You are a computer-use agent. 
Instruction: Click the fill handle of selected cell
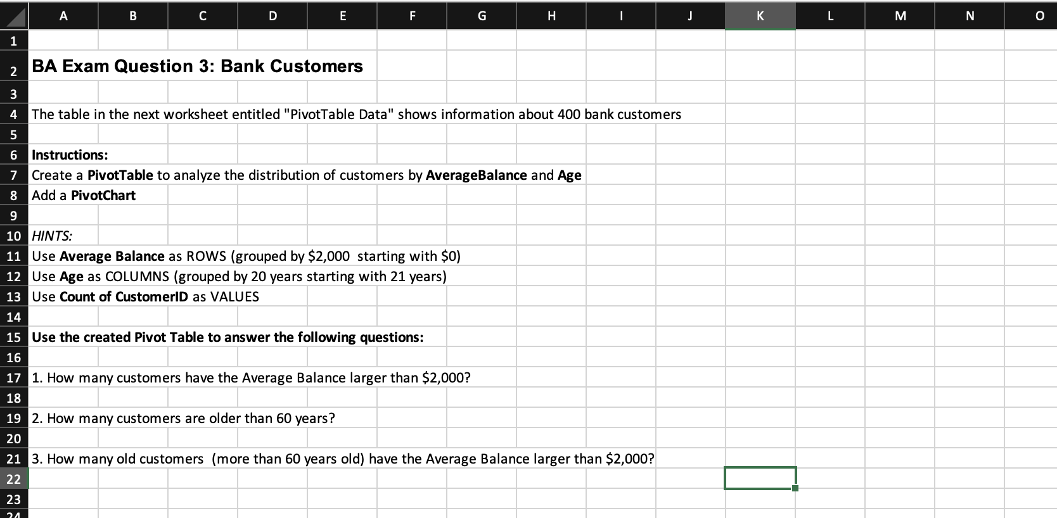click(795, 488)
